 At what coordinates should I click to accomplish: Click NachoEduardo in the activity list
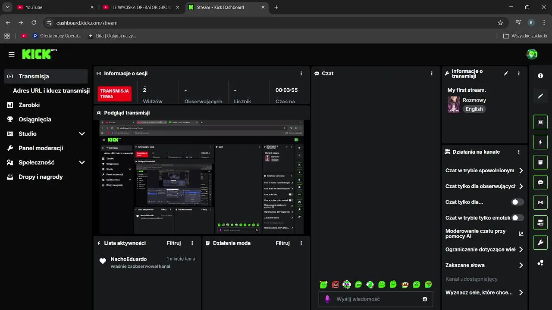point(129,259)
